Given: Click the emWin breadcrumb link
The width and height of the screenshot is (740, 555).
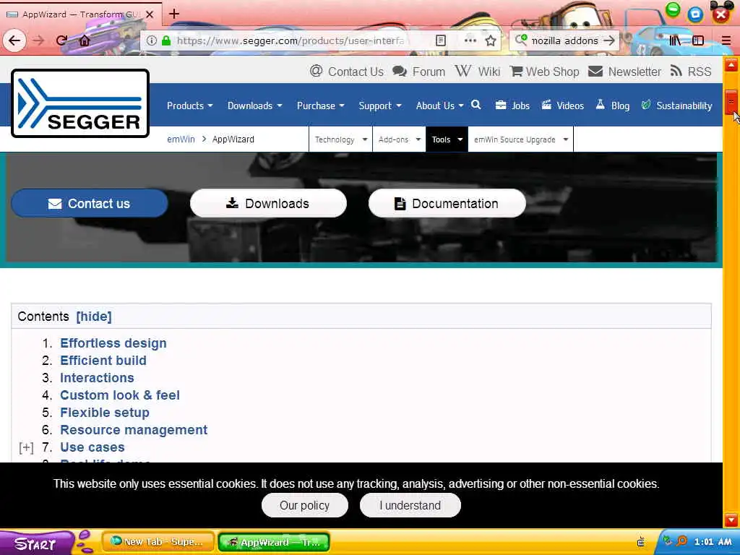Looking at the screenshot, I should tap(181, 139).
